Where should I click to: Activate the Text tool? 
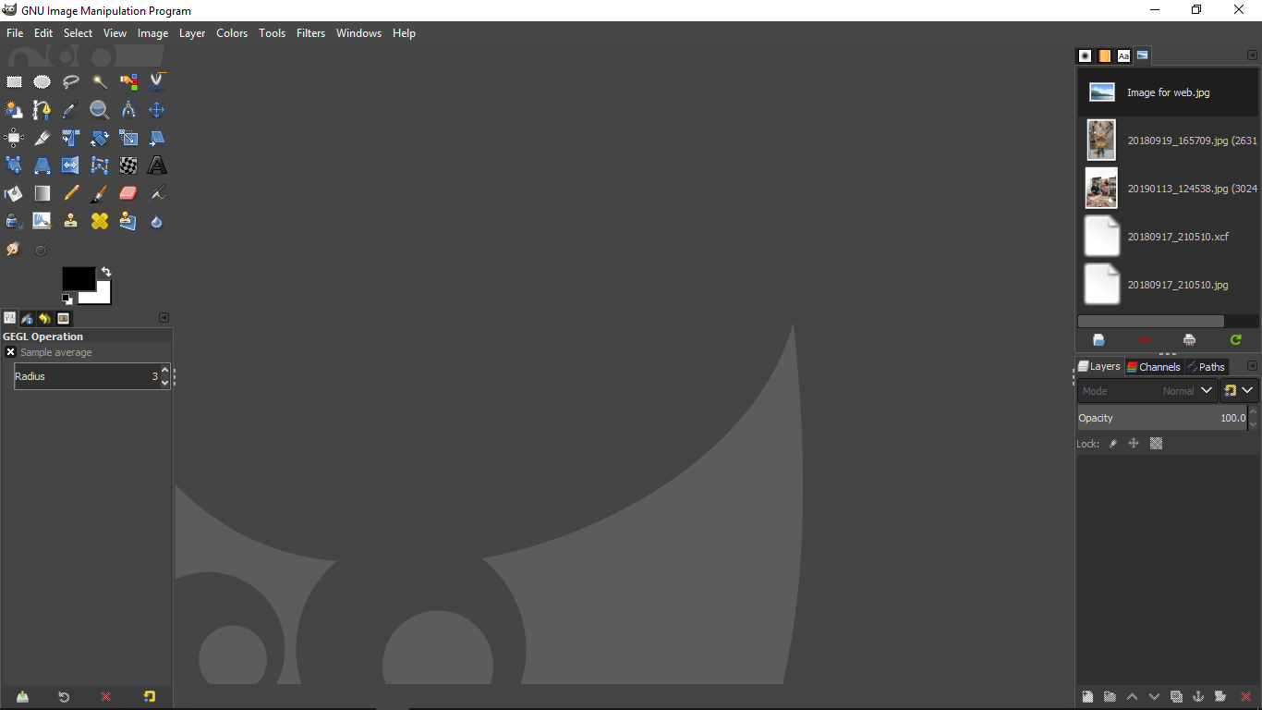[157, 165]
